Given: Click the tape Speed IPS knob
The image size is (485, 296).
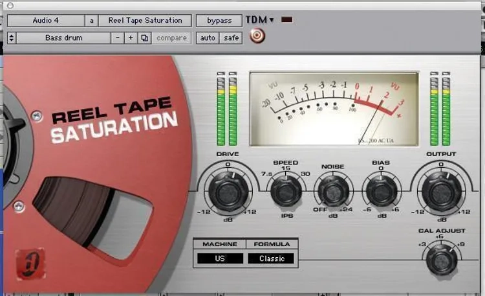Looking at the screenshot, I should coord(285,192).
